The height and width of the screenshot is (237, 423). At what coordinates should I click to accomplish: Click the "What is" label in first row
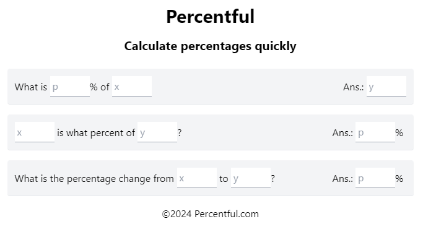click(31, 87)
